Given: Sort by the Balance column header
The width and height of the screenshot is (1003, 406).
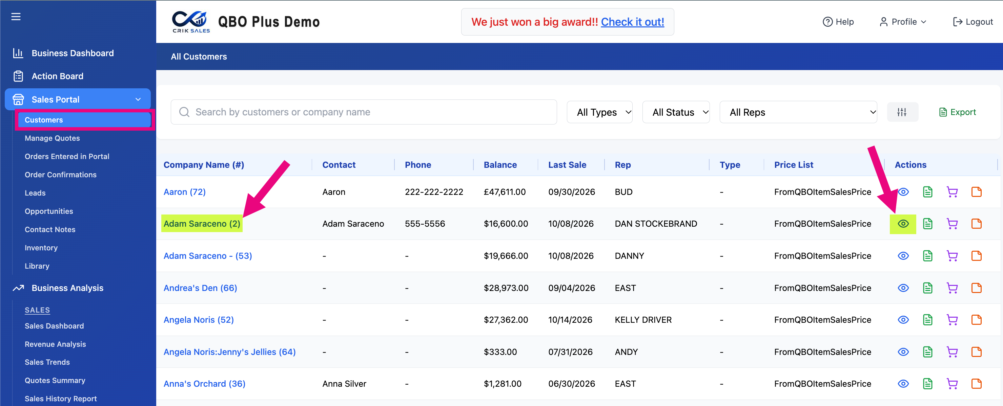Looking at the screenshot, I should click(500, 165).
